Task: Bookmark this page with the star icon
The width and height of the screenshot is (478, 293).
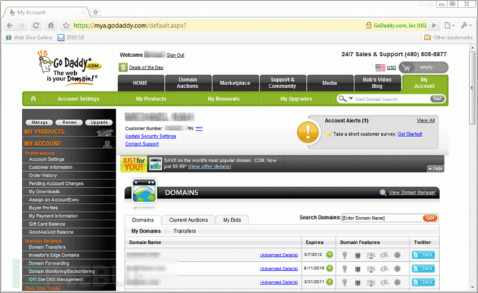Action: [x=66, y=26]
